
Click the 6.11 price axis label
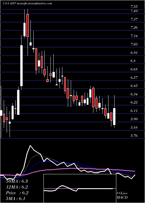point(134,111)
